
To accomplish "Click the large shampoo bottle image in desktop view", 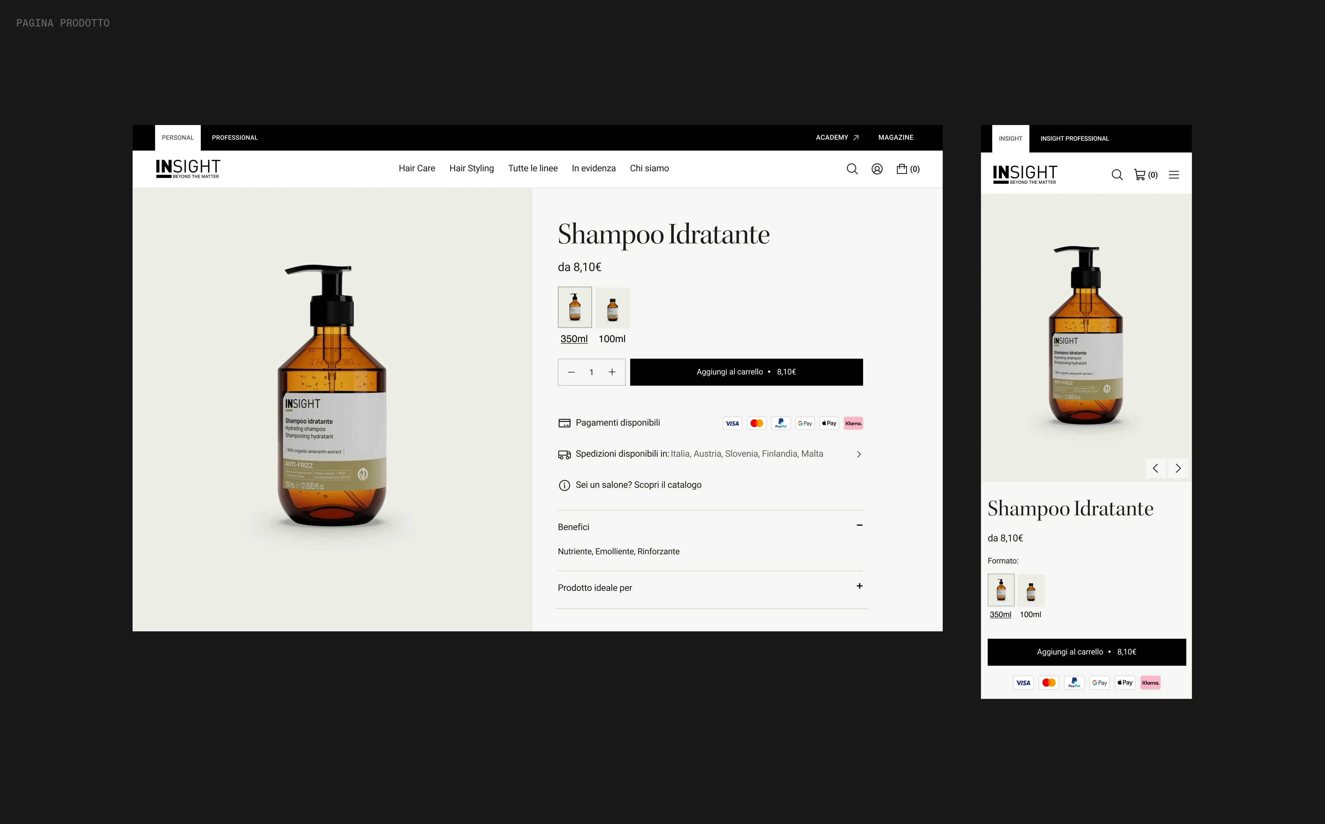I will coord(332,395).
